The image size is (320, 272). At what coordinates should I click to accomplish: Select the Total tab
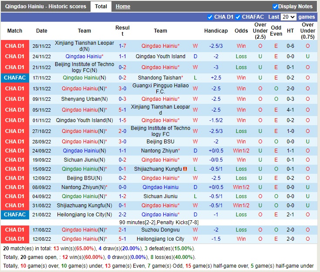101,7
